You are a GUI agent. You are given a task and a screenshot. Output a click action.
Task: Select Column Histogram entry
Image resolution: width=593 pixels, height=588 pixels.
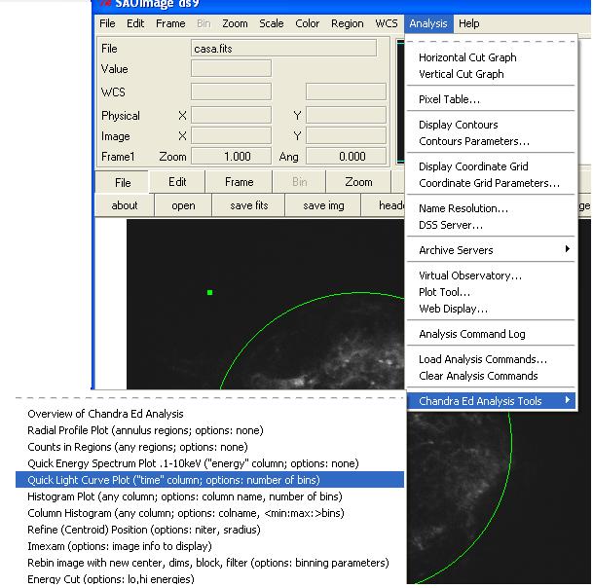coord(209,513)
